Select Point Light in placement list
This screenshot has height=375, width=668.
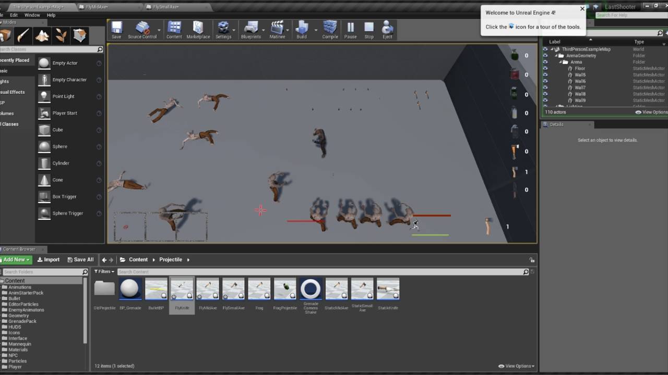(x=70, y=96)
